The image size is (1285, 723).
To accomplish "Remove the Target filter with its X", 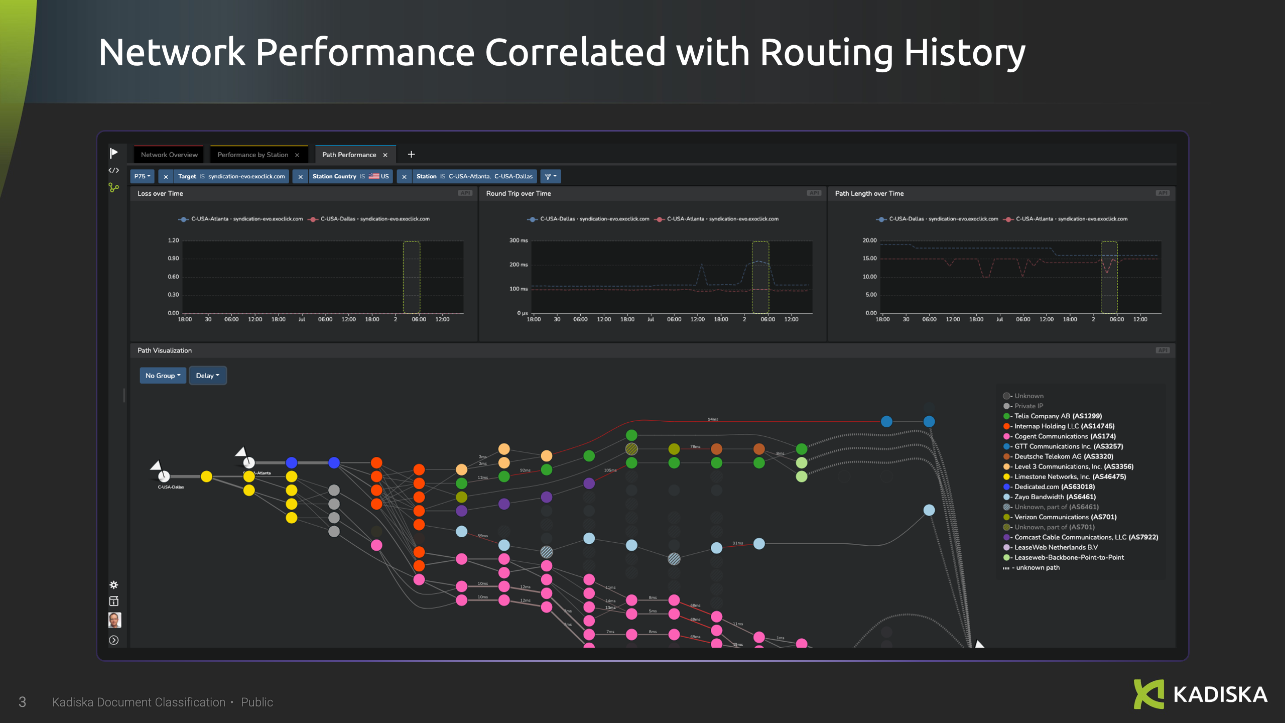I will pyautogui.click(x=166, y=177).
